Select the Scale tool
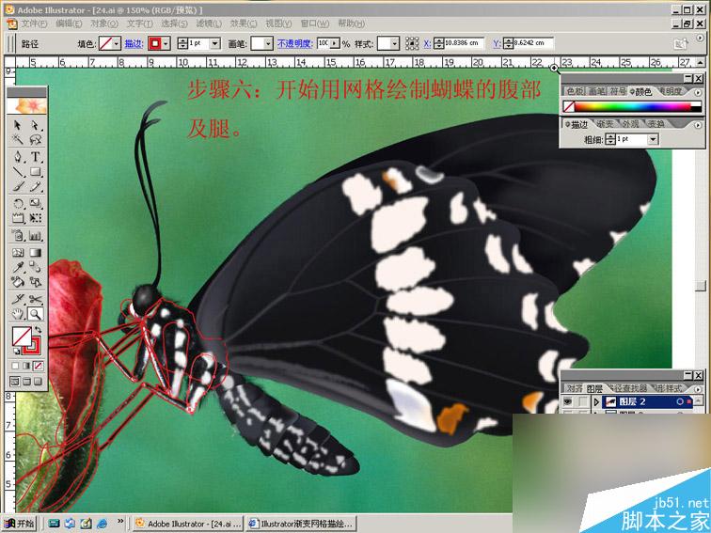 coord(35,203)
